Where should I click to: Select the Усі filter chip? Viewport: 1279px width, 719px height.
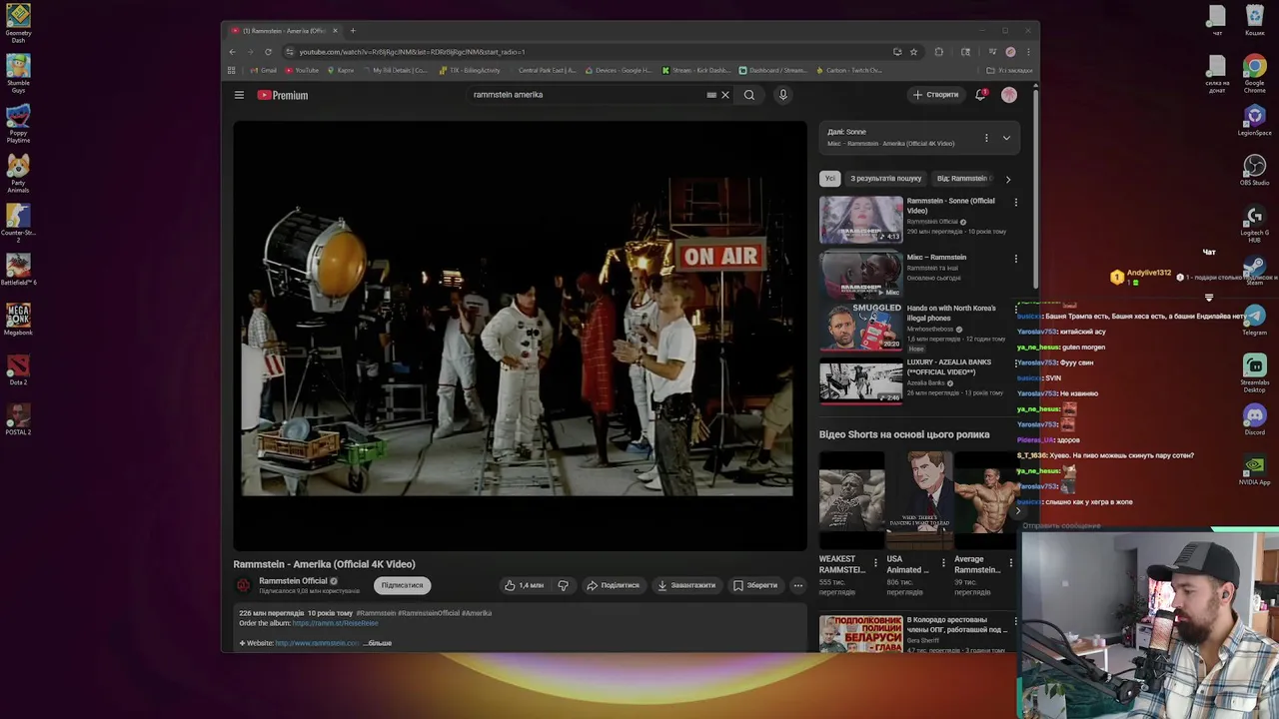[829, 179]
